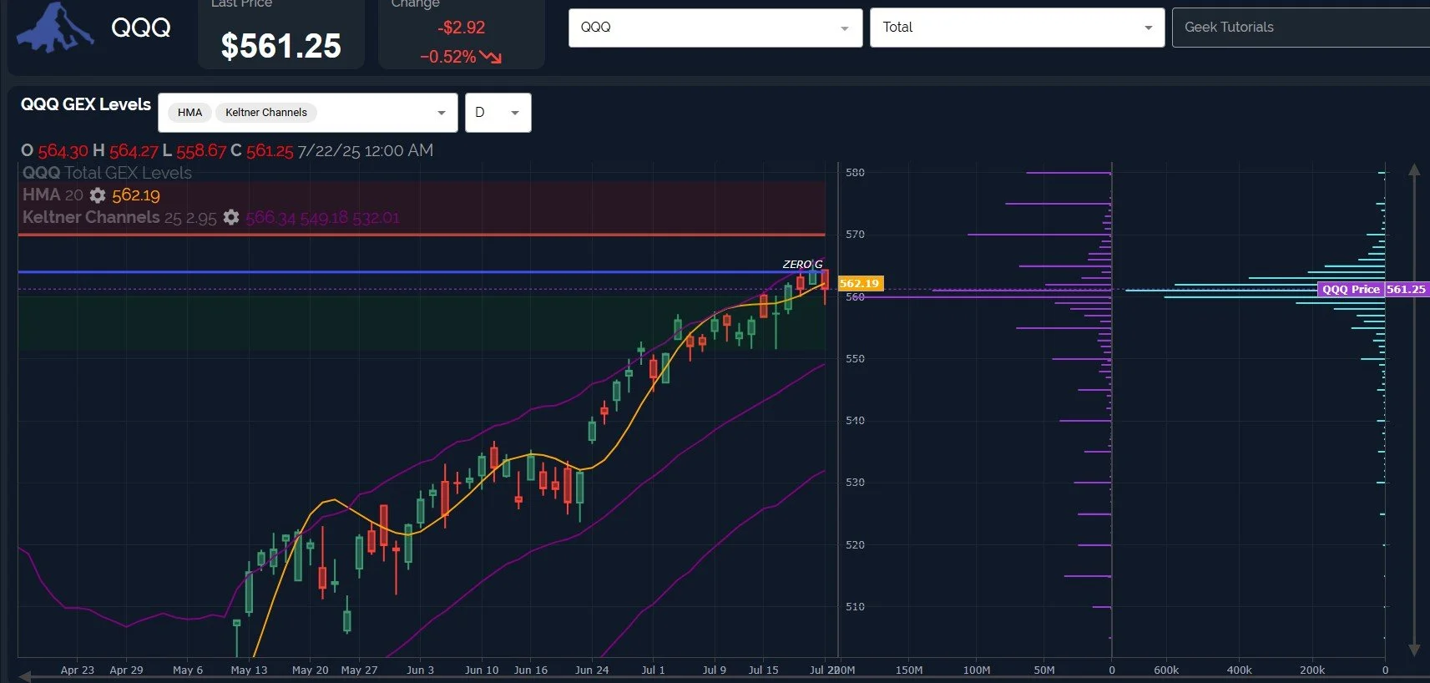
Task: Select the Keltner Channels chip
Action: click(x=266, y=113)
